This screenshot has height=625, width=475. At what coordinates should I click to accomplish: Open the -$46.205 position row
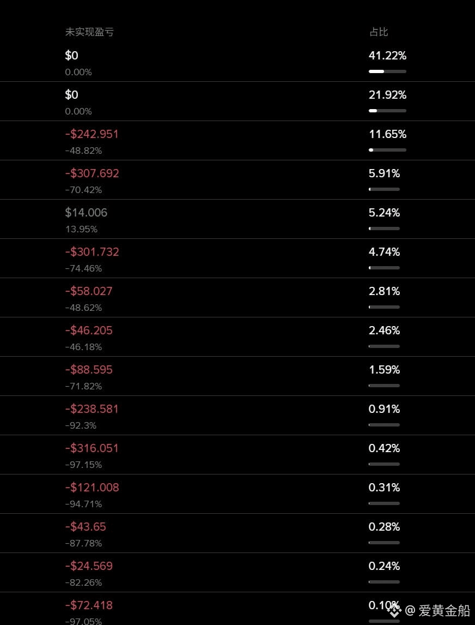click(x=88, y=330)
